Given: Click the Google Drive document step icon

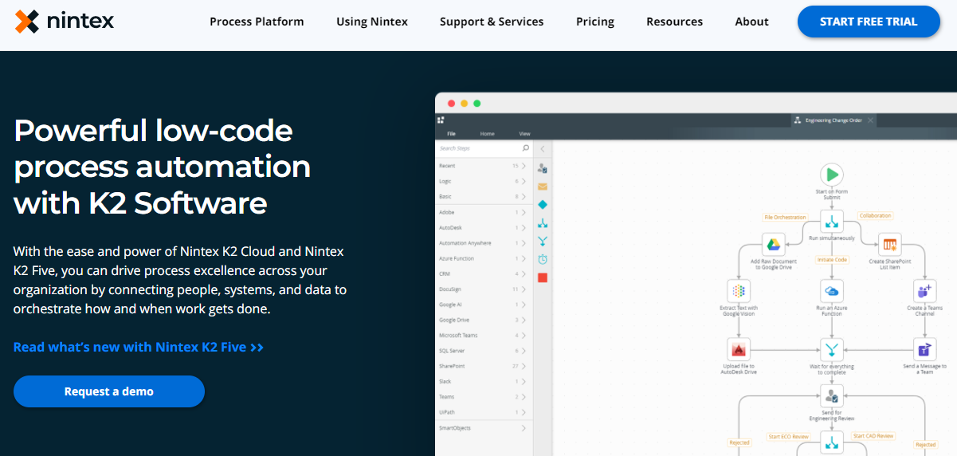Looking at the screenshot, I should (x=773, y=244).
